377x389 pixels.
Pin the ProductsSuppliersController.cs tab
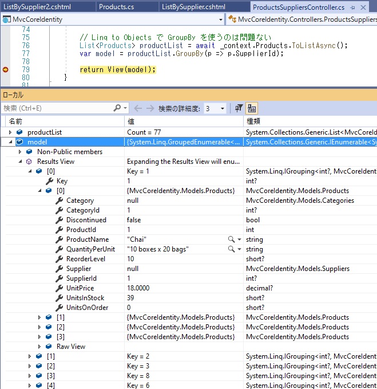click(x=352, y=7)
